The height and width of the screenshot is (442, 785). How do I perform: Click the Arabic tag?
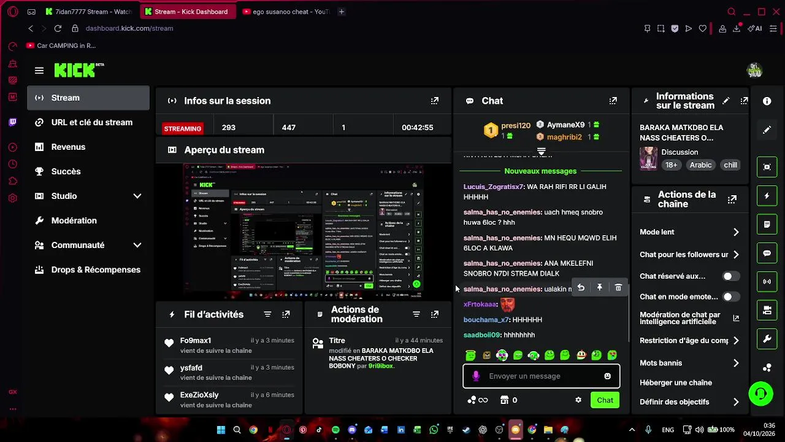click(x=700, y=165)
